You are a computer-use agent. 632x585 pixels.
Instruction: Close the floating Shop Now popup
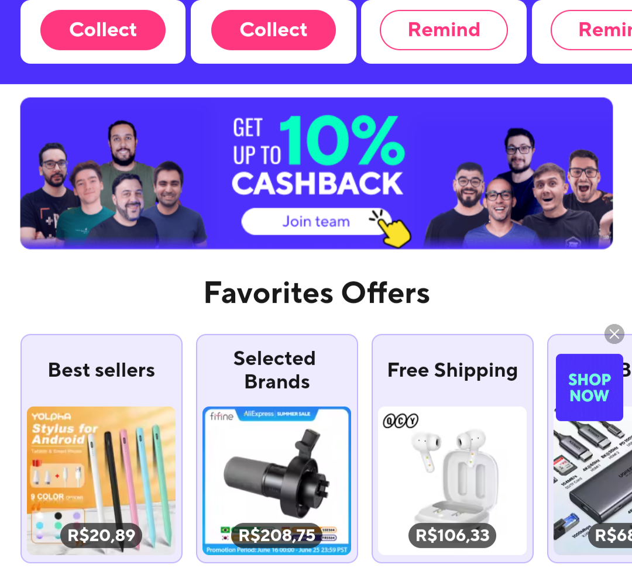614,334
